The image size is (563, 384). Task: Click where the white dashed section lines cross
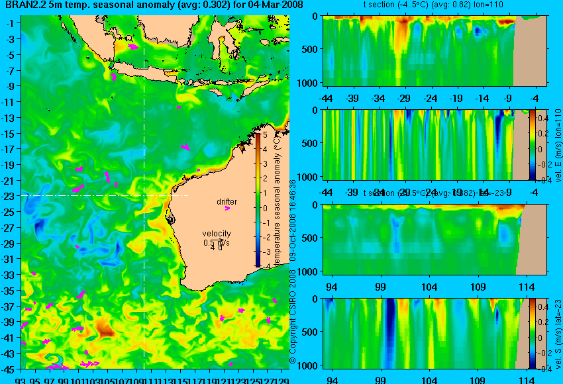[x=144, y=195]
